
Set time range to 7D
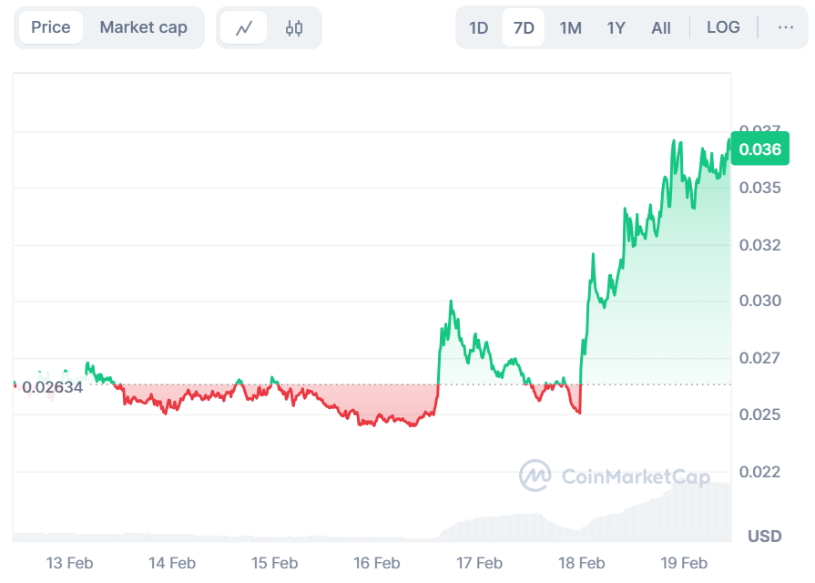(x=524, y=28)
